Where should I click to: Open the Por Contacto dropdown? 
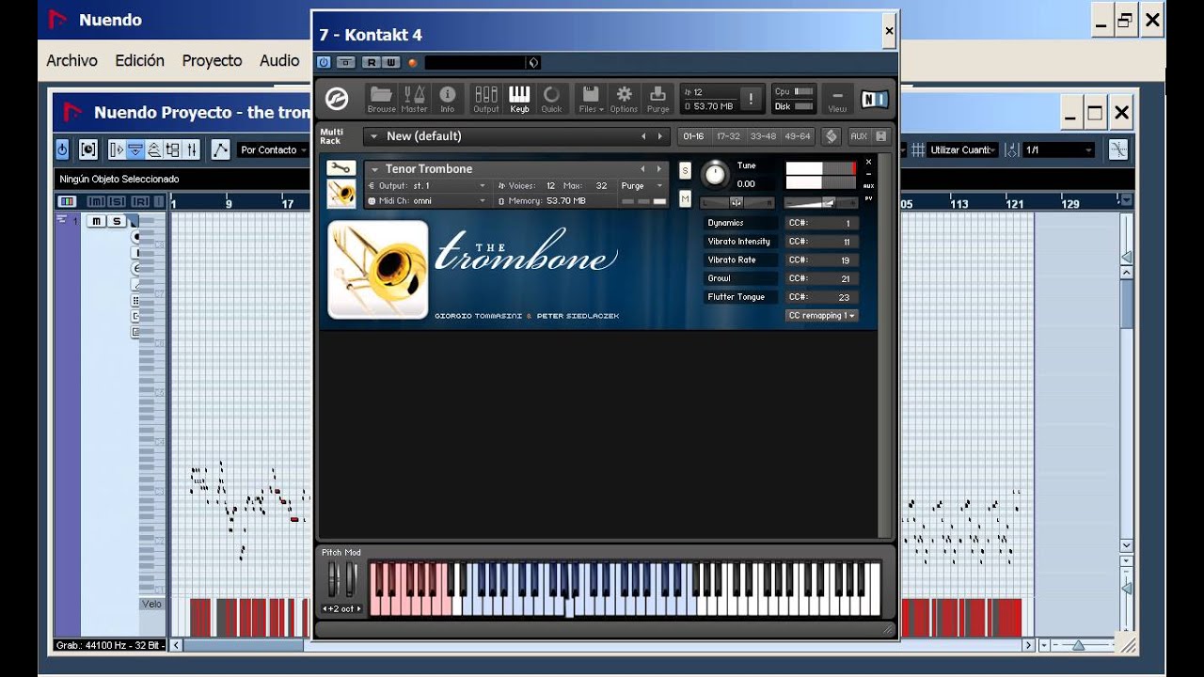(x=273, y=150)
